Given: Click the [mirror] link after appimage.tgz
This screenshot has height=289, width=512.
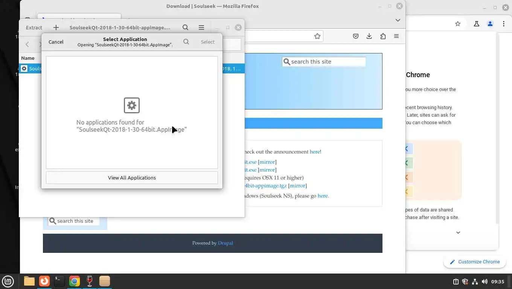Looking at the screenshot, I should click(297, 186).
